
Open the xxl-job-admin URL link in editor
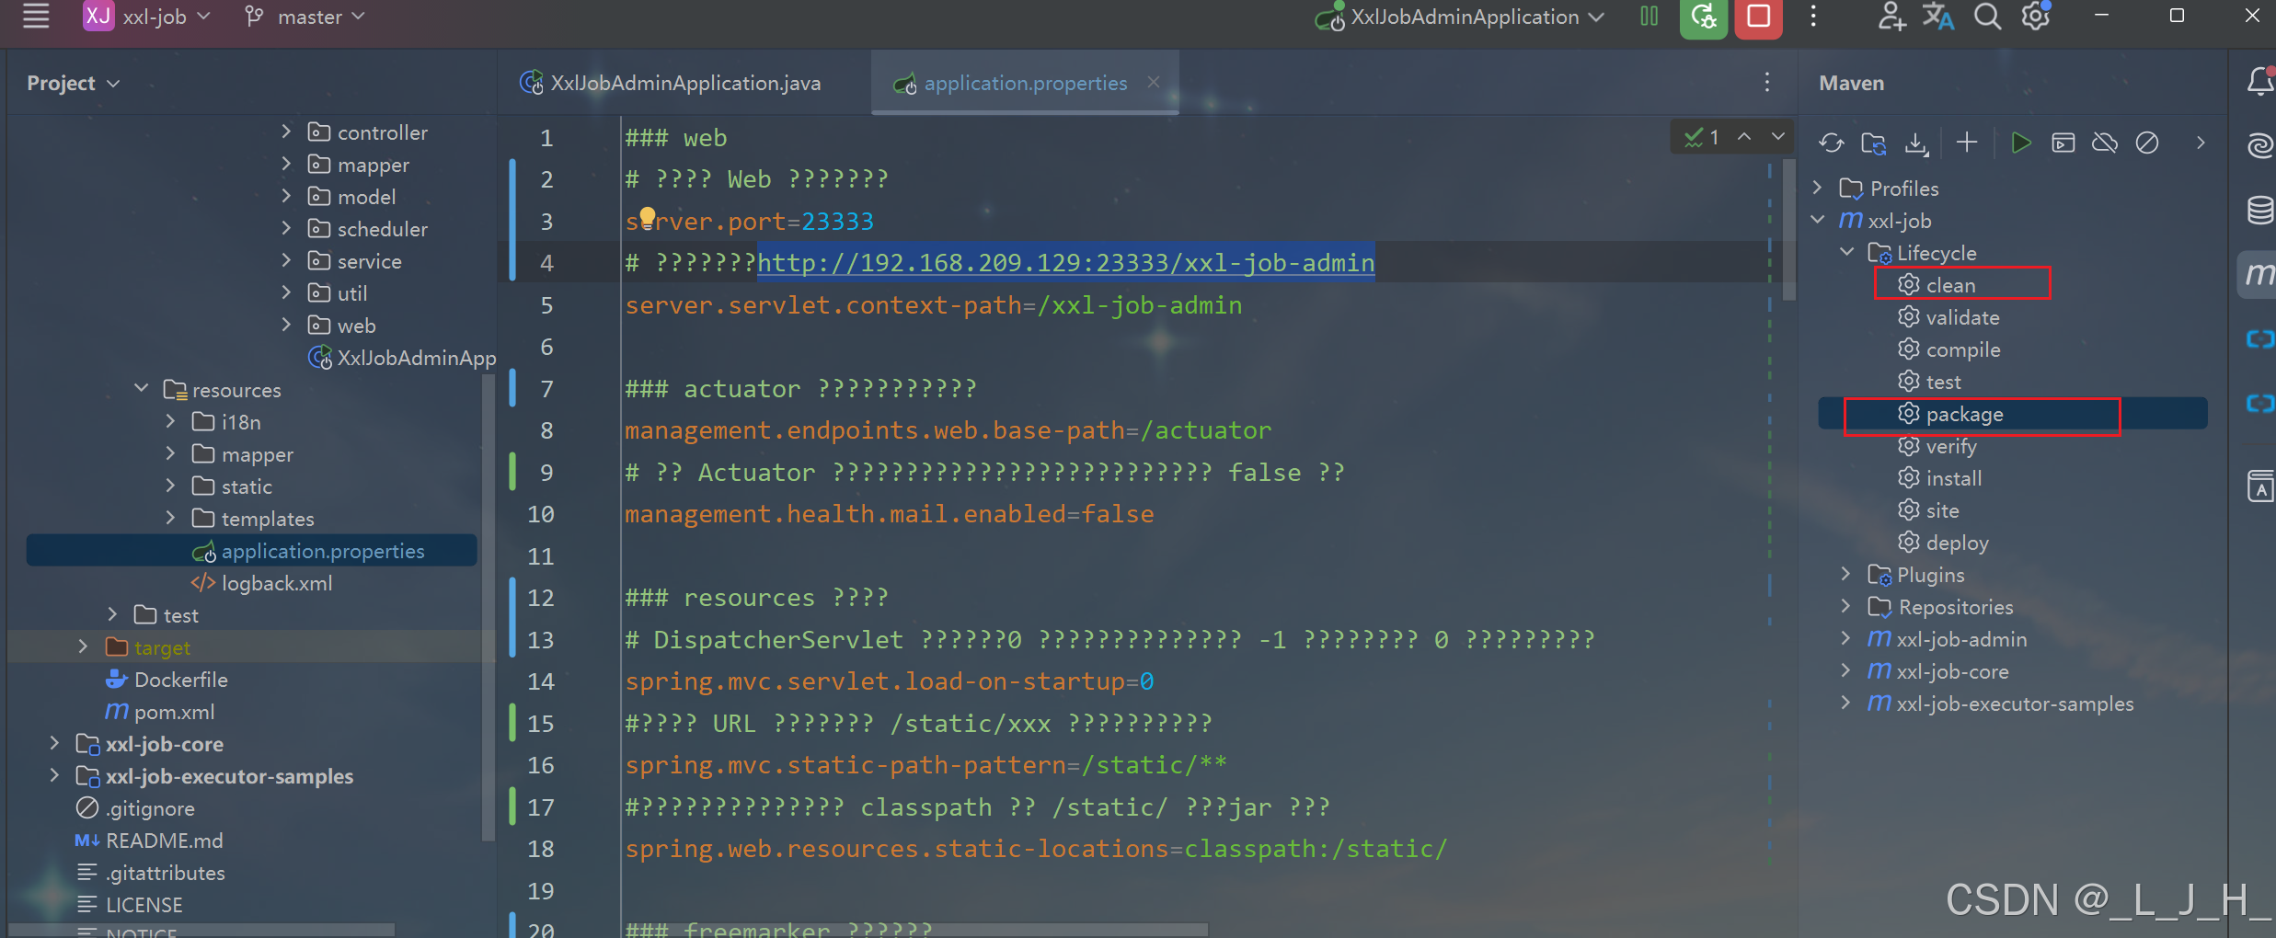tap(1065, 263)
